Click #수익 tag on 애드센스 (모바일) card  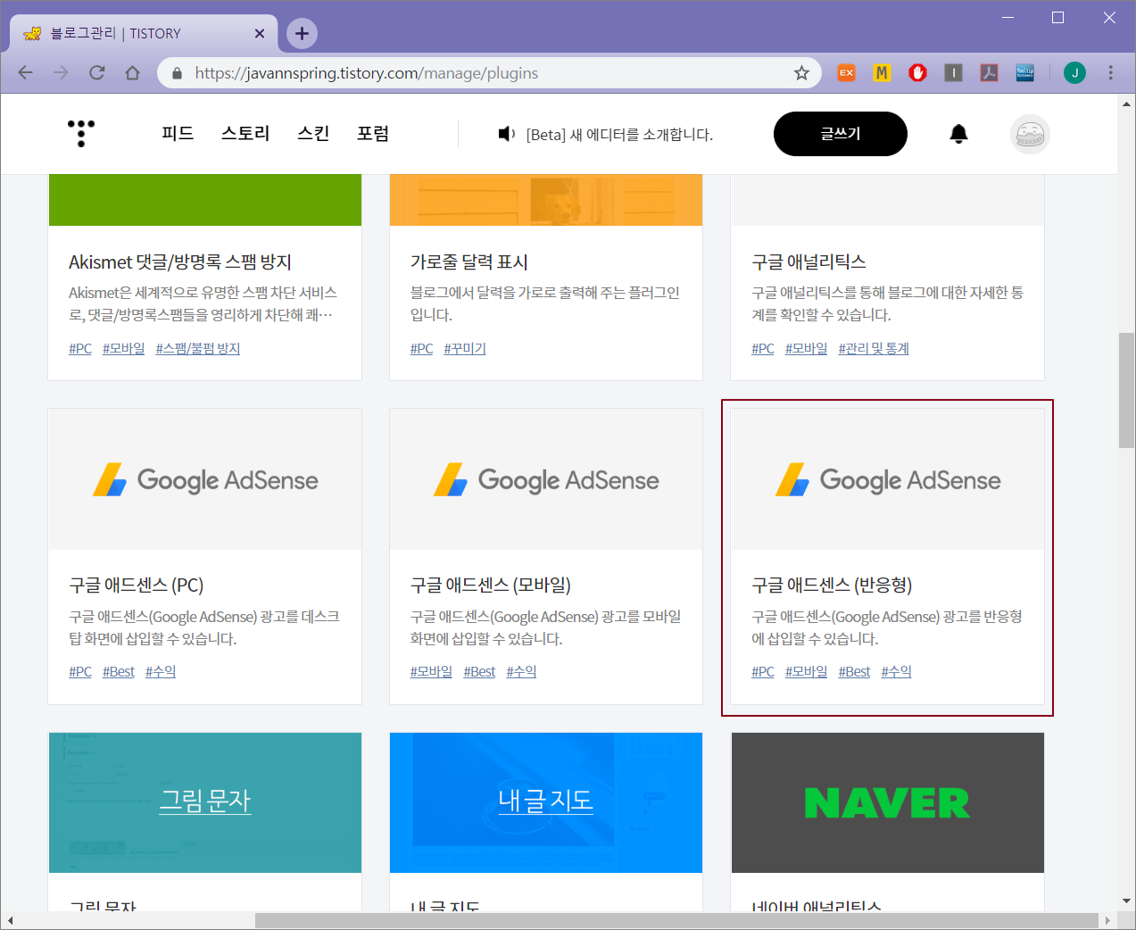(x=521, y=672)
